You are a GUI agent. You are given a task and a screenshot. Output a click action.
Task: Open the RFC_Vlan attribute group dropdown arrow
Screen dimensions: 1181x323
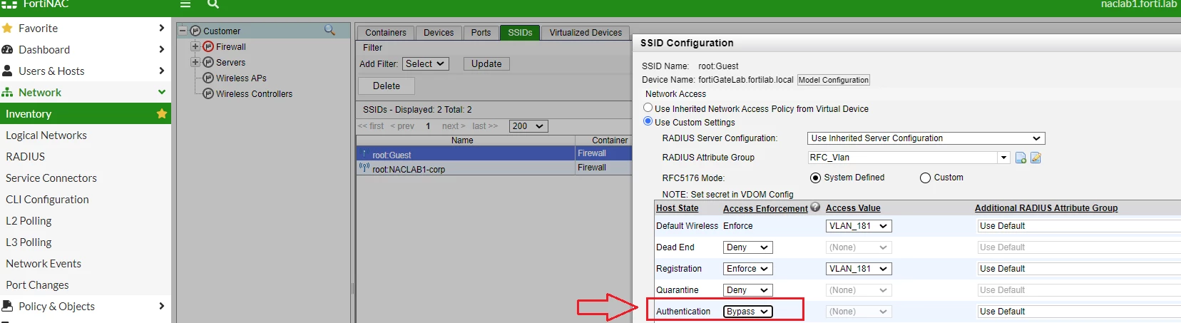[x=1004, y=158]
